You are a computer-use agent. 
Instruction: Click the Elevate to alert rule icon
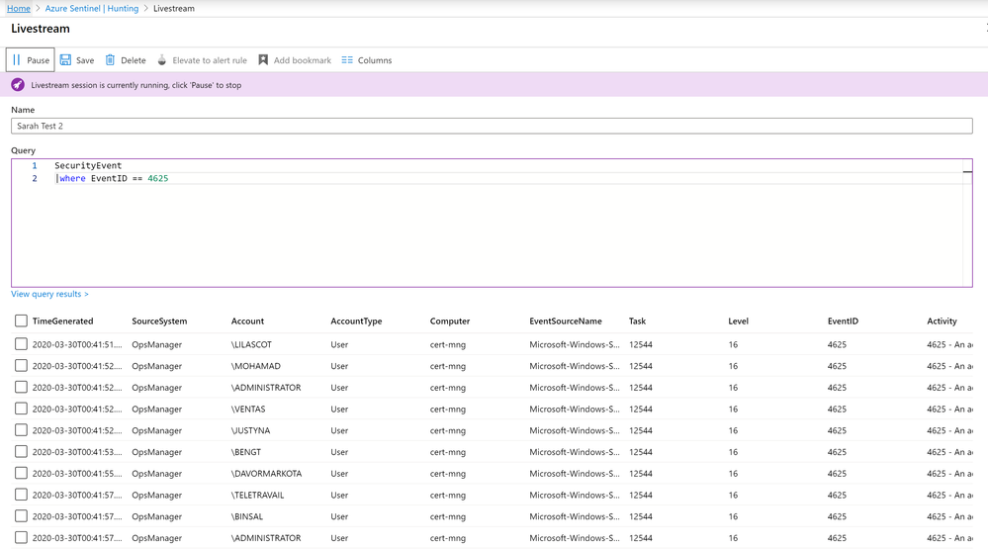pyautogui.click(x=162, y=60)
